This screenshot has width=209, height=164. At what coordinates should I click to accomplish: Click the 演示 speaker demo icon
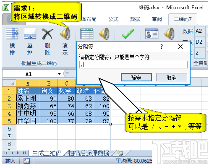pos(65,34)
